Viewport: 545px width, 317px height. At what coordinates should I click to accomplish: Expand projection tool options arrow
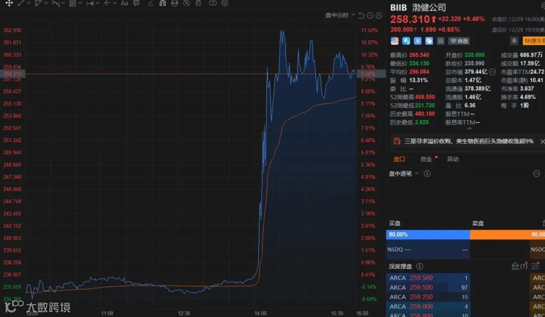[x=80, y=3]
